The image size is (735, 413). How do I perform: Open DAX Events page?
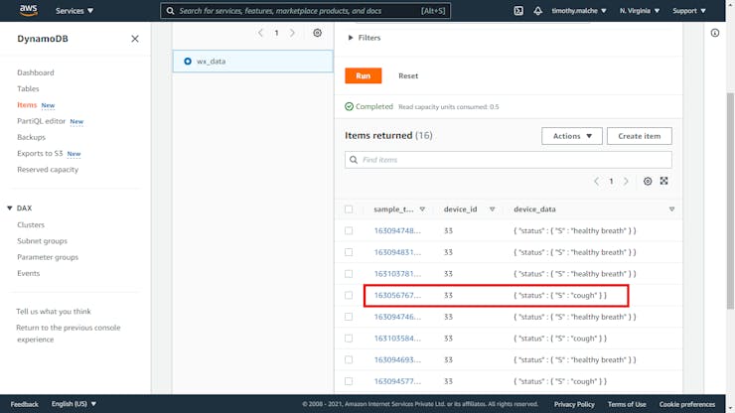[x=29, y=273]
